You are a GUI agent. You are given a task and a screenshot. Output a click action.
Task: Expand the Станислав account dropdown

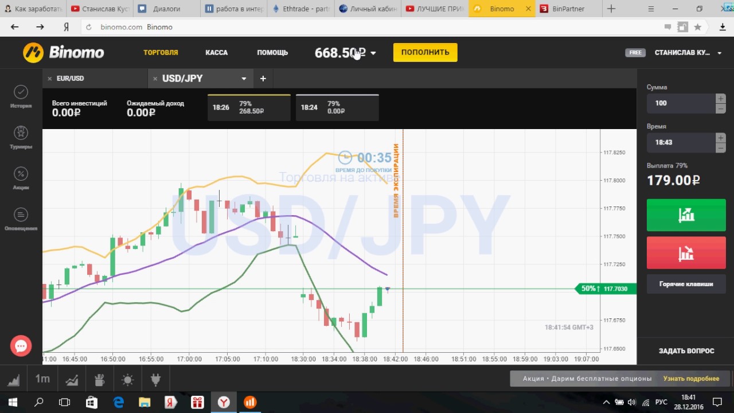[x=720, y=53]
